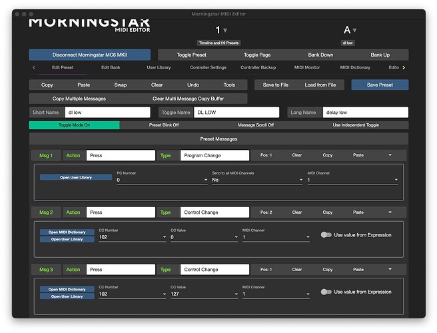Turn off Toggle Mode On
The image size is (437, 333).
point(75,125)
